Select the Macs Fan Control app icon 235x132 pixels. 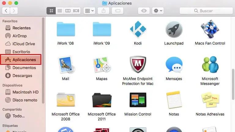coord(210,29)
